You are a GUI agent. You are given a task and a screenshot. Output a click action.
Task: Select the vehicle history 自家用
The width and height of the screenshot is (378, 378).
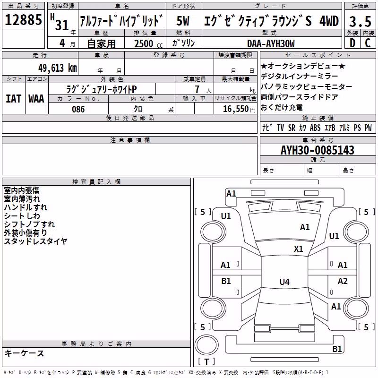tap(101, 43)
